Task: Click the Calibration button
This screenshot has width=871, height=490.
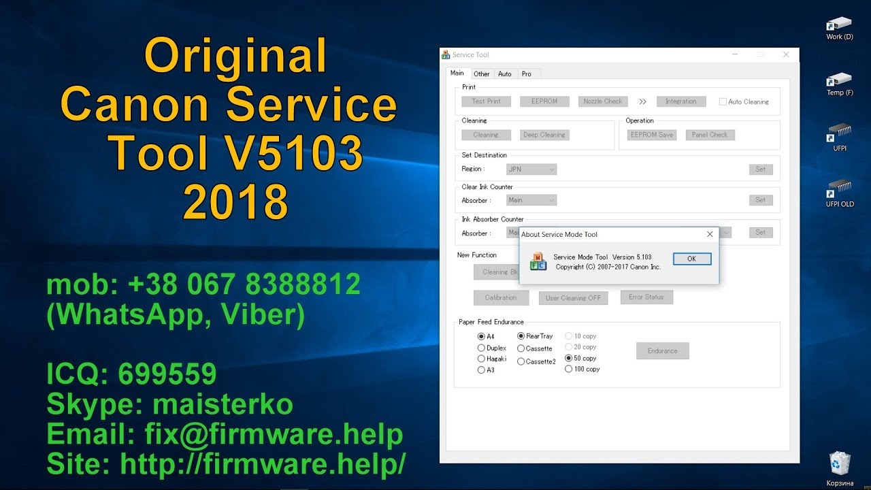Action: [501, 297]
